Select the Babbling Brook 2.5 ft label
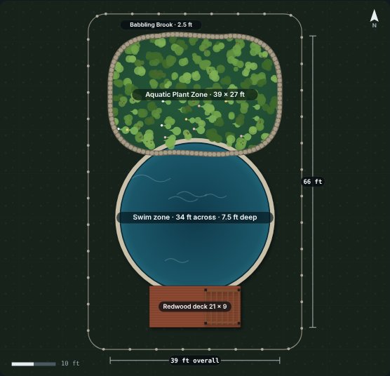 click(161, 25)
